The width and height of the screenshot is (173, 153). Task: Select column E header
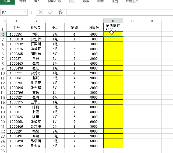tap(94, 21)
